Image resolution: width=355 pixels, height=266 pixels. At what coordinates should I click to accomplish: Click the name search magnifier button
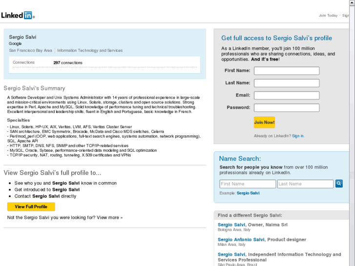pyautogui.click(x=339, y=184)
